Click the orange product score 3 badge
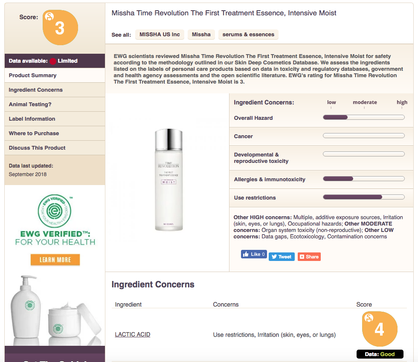Viewport: 418px width, 362px height. coord(60,27)
